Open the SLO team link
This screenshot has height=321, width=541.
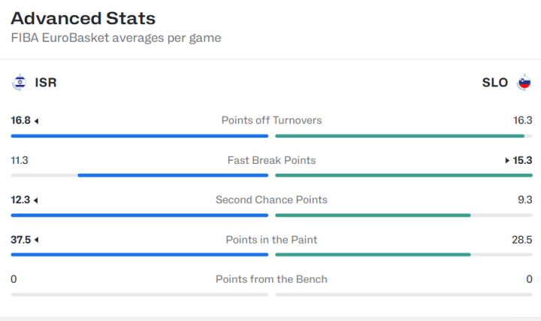494,83
